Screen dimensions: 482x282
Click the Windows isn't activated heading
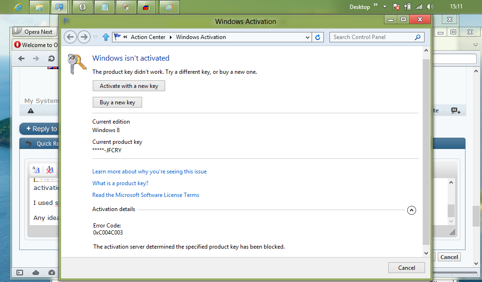131,58
